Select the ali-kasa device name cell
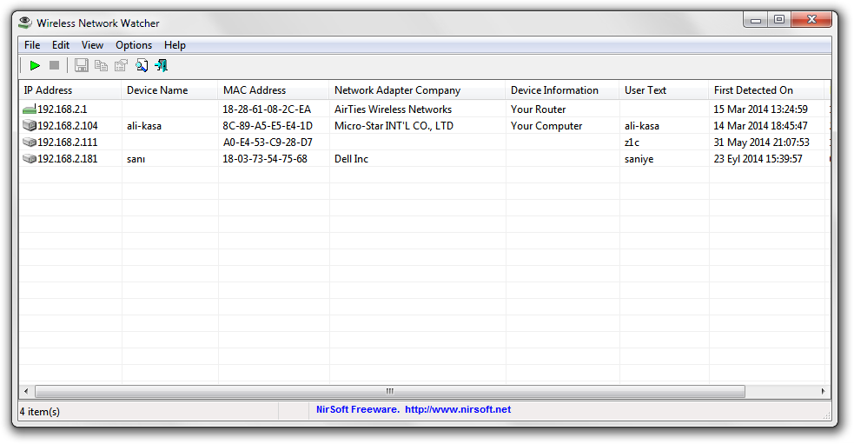Screen dimensions: 854x444 click(x=144, y=126)
